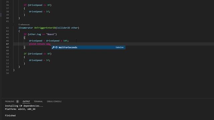Click the wrench icon in suggestion row
This screenshot has height=120, width=214.
point(53,47)
